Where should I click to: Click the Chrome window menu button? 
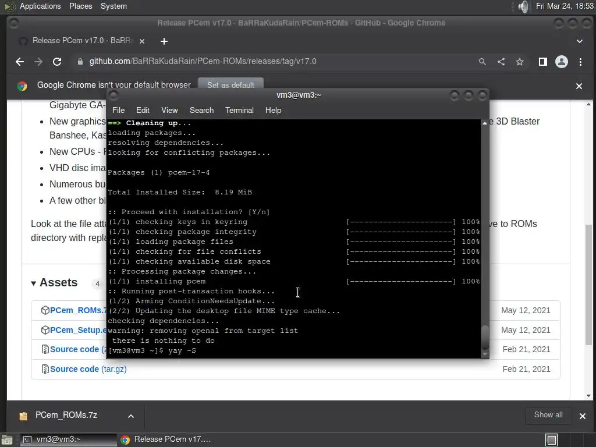13,23
